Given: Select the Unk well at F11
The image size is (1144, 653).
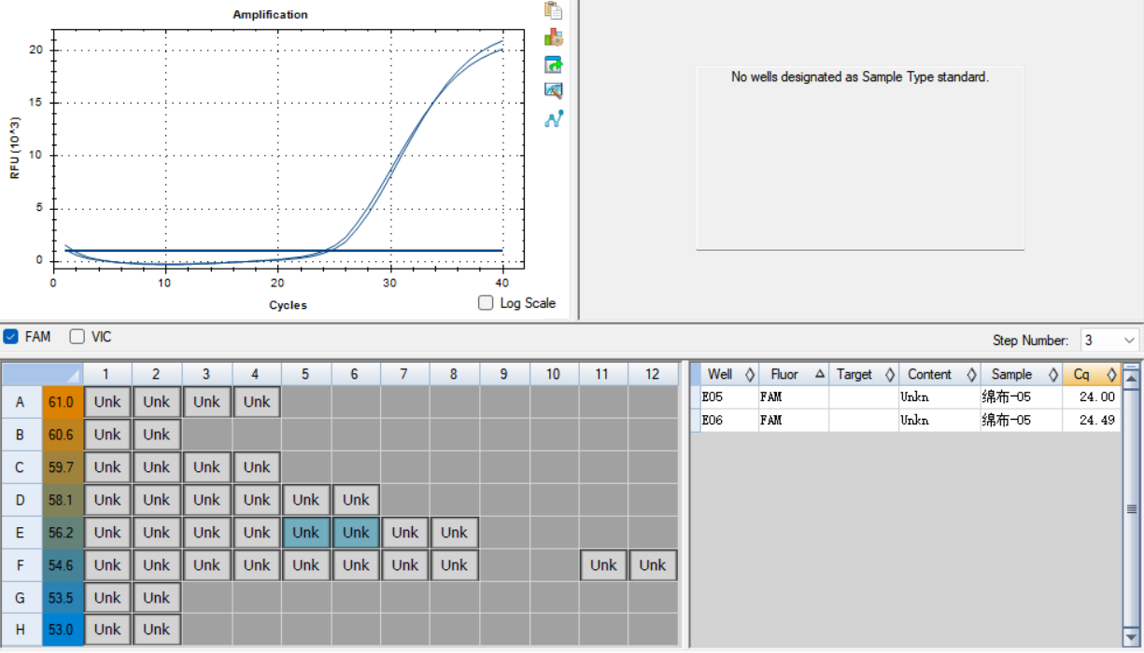Looking at the screenshot, I should coord(603,564).
